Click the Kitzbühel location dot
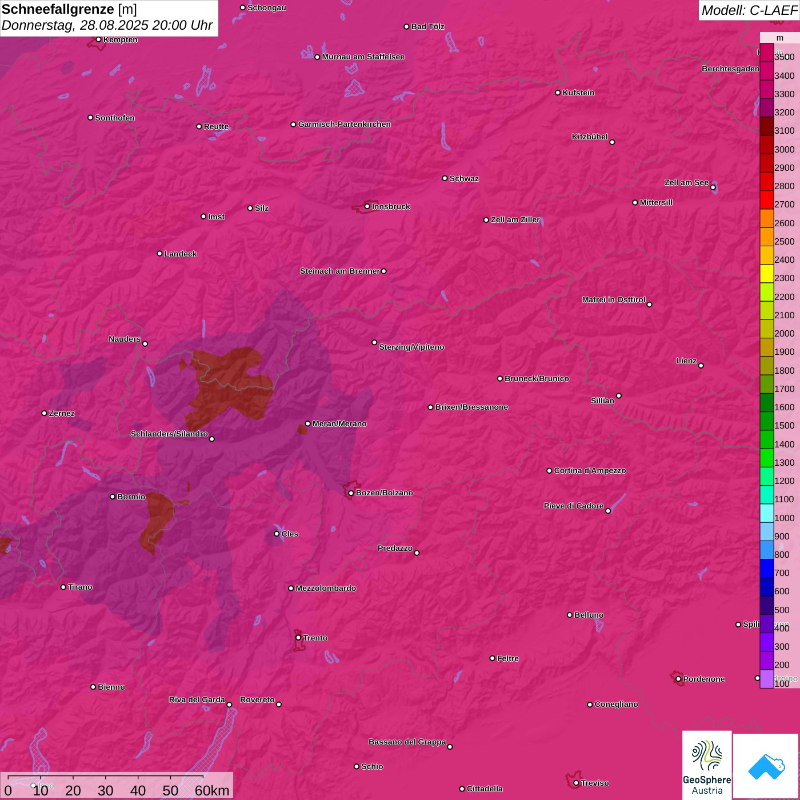Image resolution: width=800 pixels, height=800 pixels. click(x=612, y=142)
